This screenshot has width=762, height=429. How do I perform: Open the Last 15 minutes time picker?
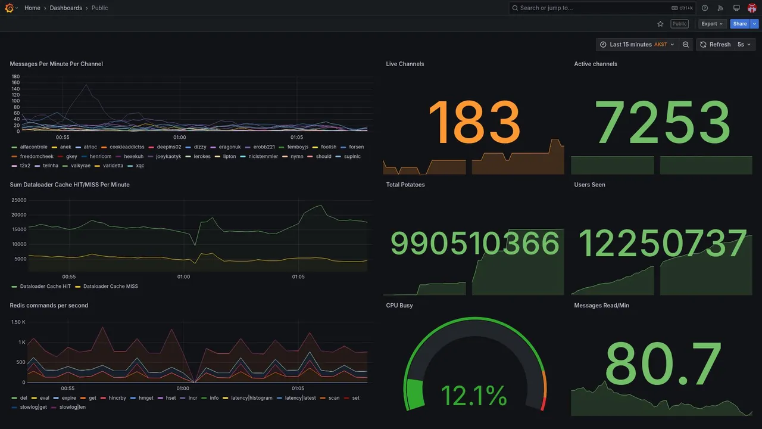[637, 45]
